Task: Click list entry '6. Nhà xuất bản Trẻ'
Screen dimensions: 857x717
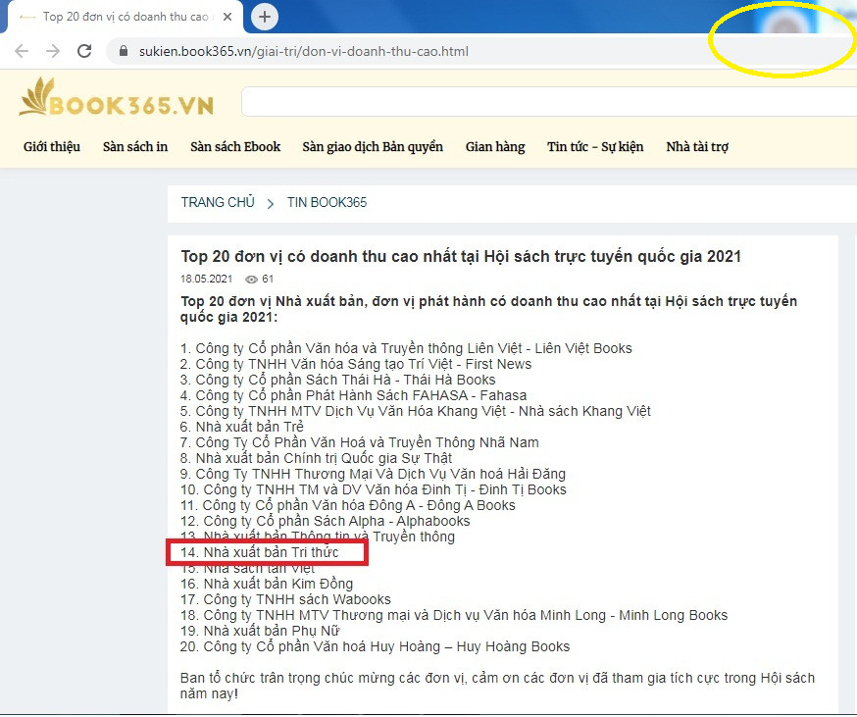Action: coord(242,427)
